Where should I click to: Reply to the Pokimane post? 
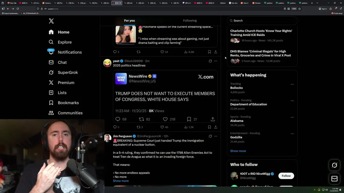coord(116,52)
